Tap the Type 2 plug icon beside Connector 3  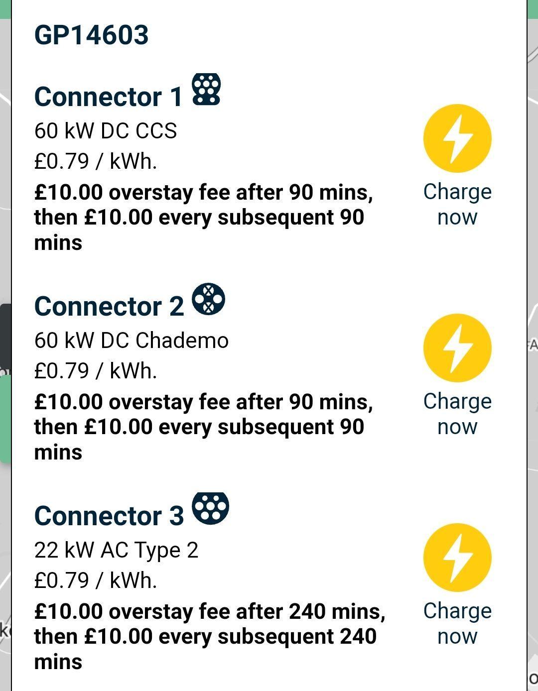tap(210, 508)
